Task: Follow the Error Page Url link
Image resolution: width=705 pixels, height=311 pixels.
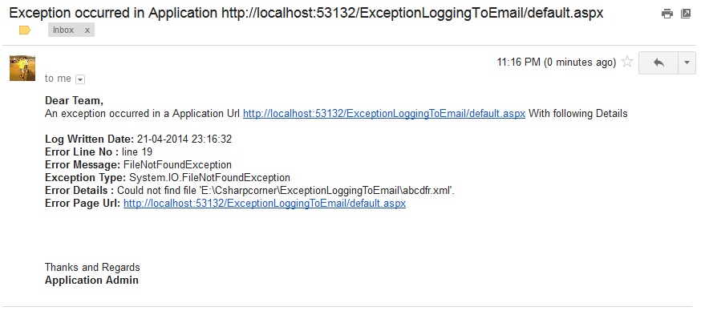Action: click(265, 203)
